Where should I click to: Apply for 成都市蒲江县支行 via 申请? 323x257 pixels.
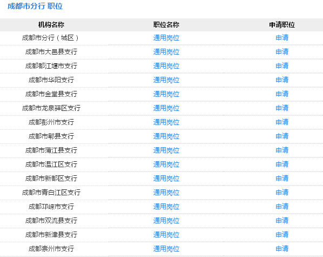[282, 150]
